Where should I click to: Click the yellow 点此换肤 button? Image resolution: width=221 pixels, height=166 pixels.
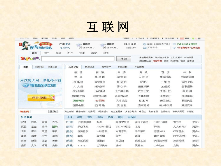[x=41, y=98]
